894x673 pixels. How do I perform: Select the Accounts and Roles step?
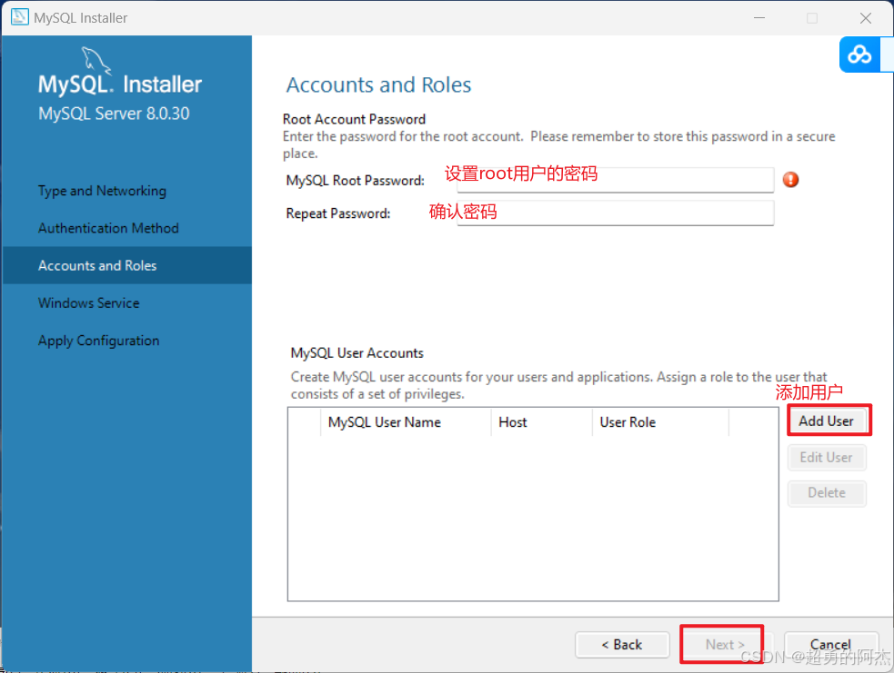127,265
